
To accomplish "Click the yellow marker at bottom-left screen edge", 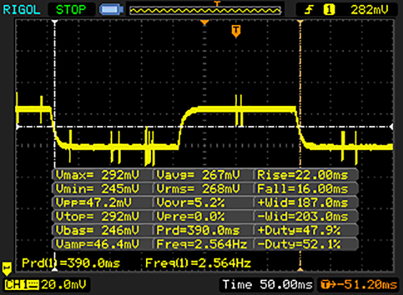I will coord(8,267).
